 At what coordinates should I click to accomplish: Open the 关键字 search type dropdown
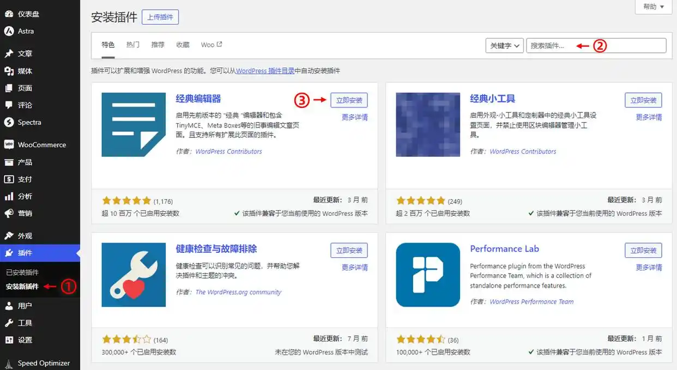click(x=504, y=45)
